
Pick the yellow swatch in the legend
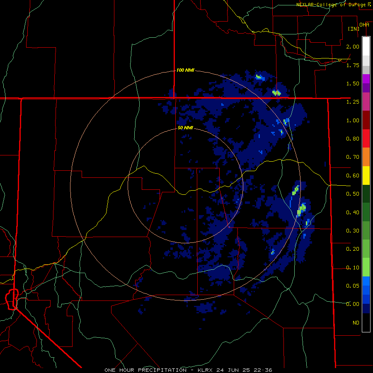pos(366,175)
